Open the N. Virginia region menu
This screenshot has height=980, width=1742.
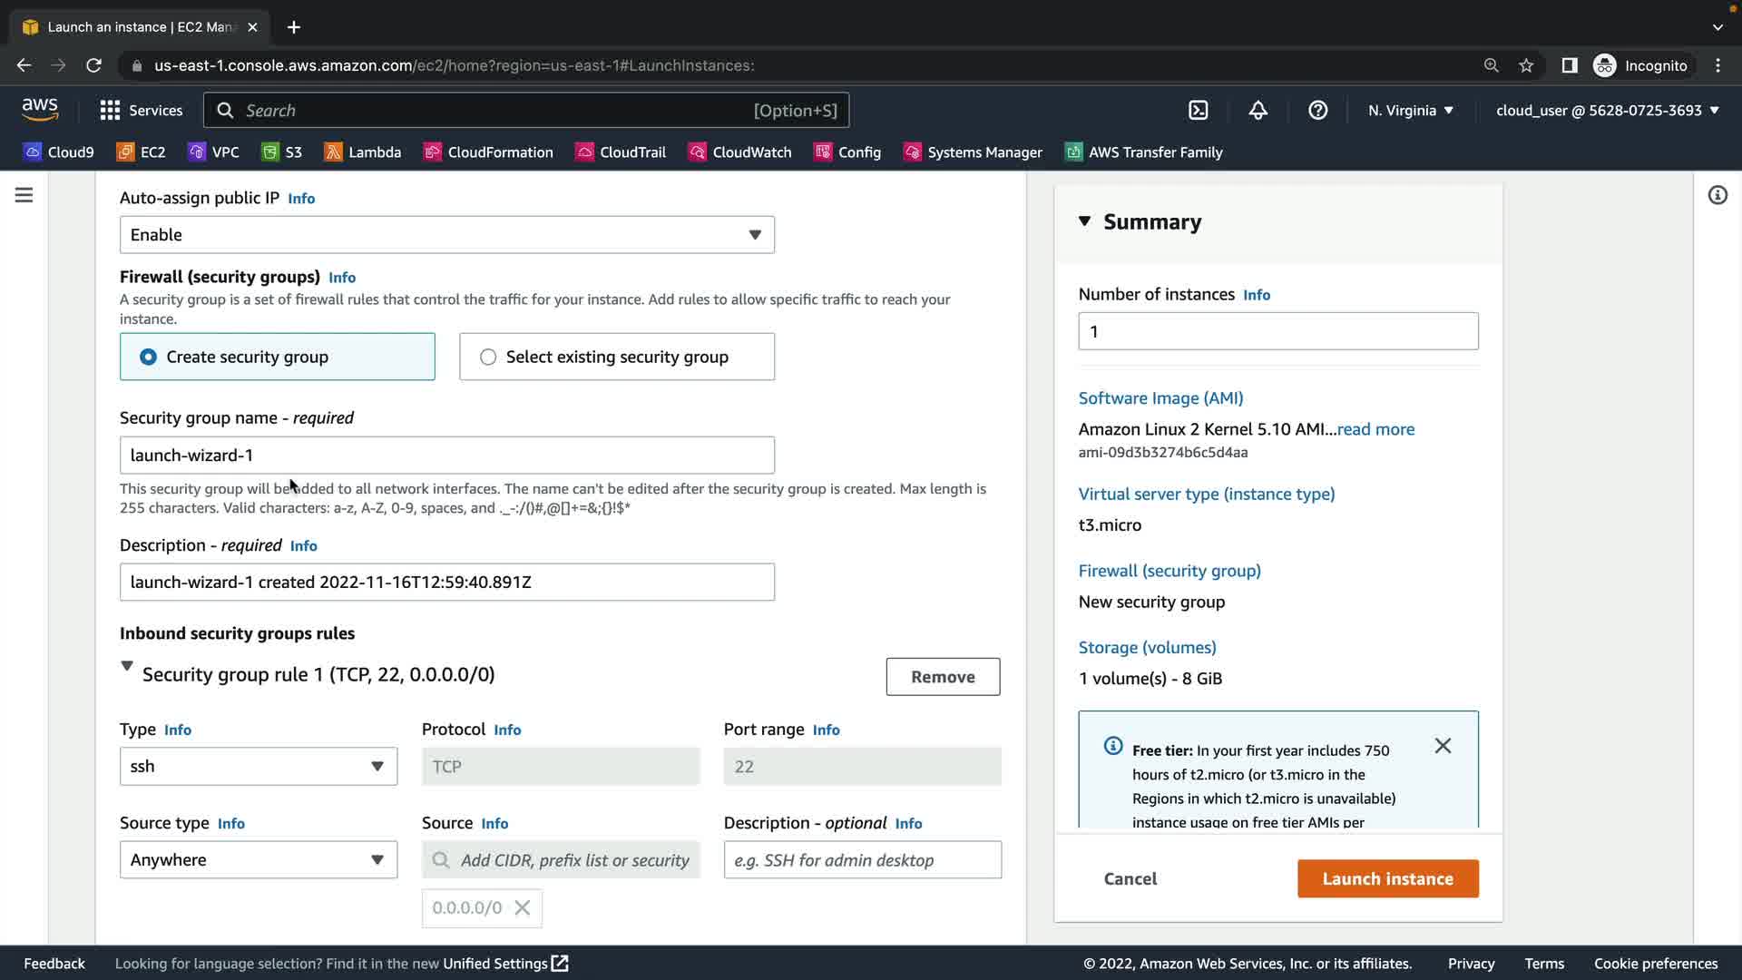pos(1410,111)
